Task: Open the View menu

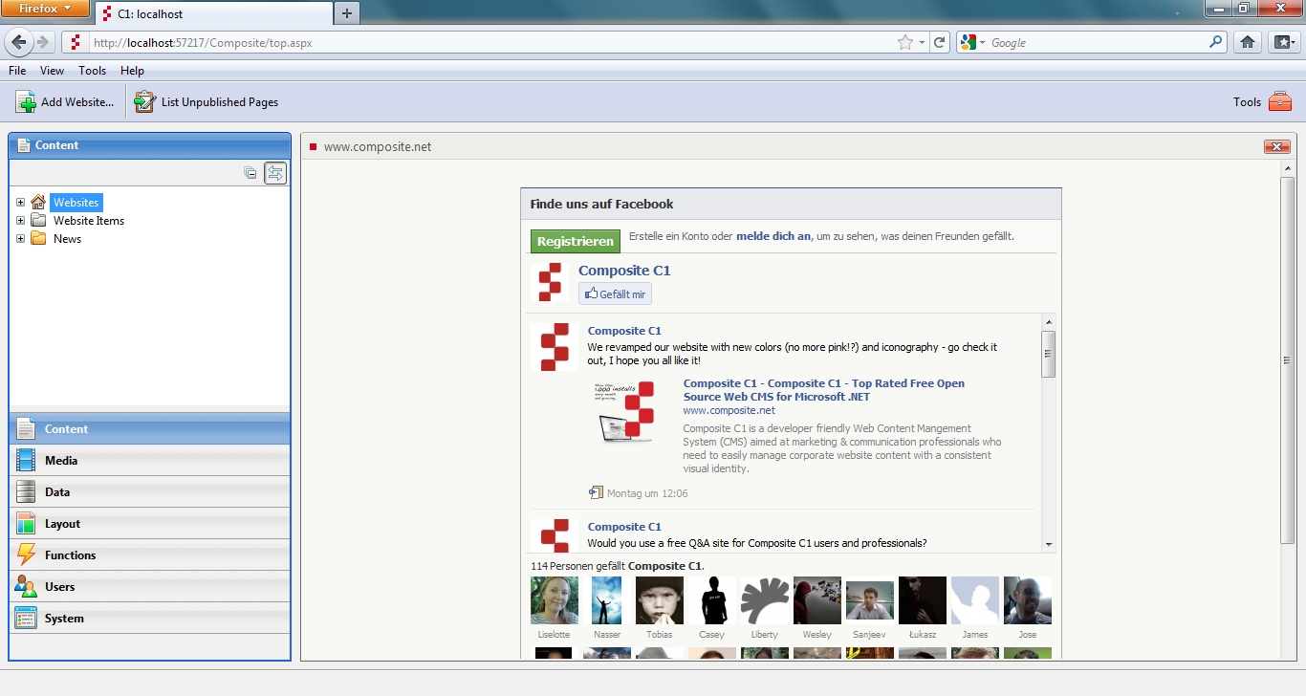Action: tap(52, 71)
